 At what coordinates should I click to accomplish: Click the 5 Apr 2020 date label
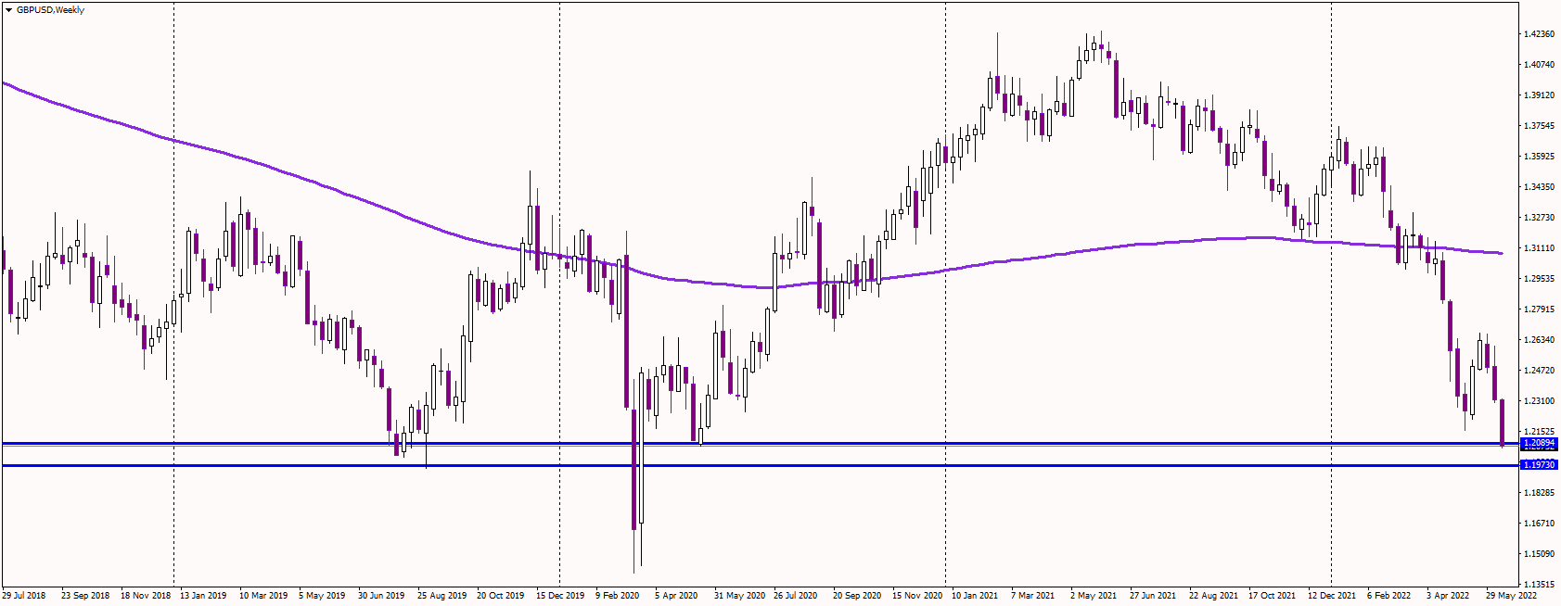pos(676,596)
